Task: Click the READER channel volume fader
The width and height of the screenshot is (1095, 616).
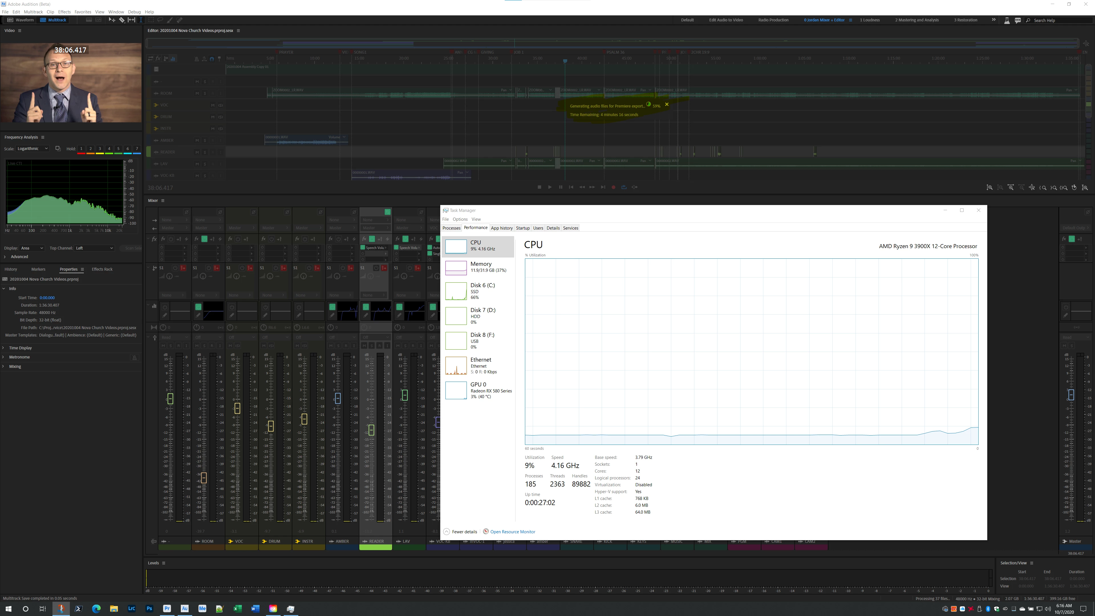Action: pos(371,430)
